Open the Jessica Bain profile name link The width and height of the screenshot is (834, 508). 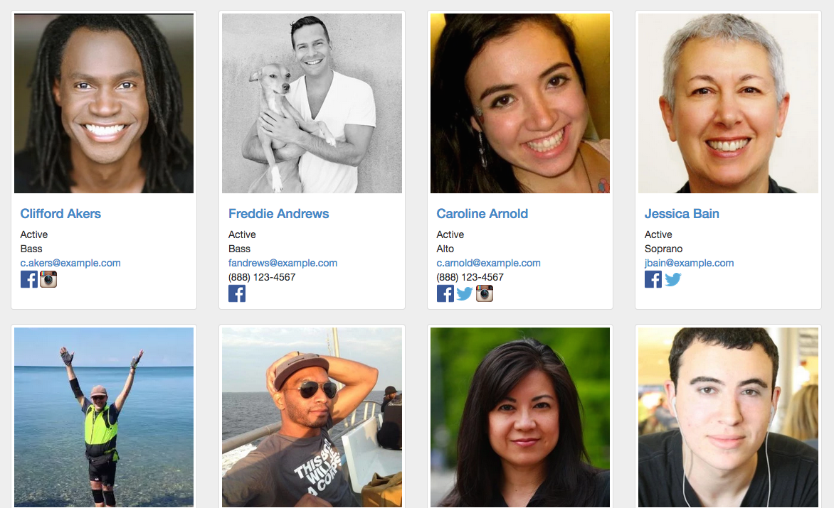pos(682,213)
